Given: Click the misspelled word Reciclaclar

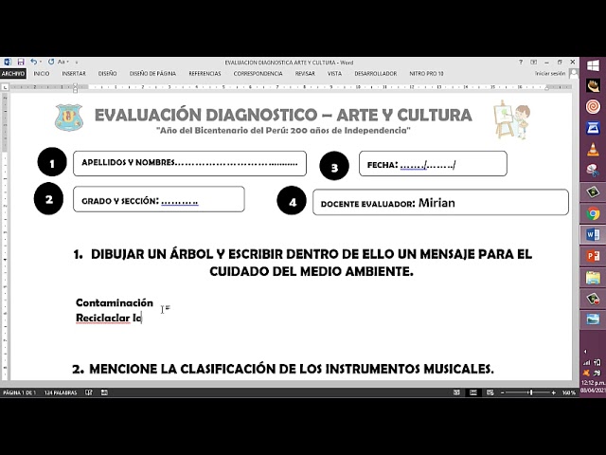Looking at the screenshot, I should pyautogui.click(x=103, y=318).
